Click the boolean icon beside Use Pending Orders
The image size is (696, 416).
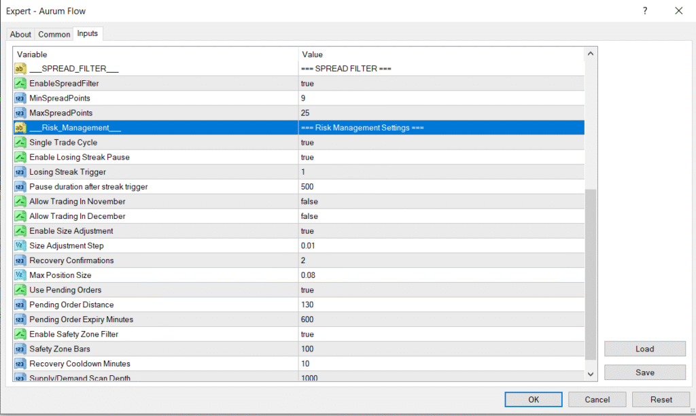20,290
